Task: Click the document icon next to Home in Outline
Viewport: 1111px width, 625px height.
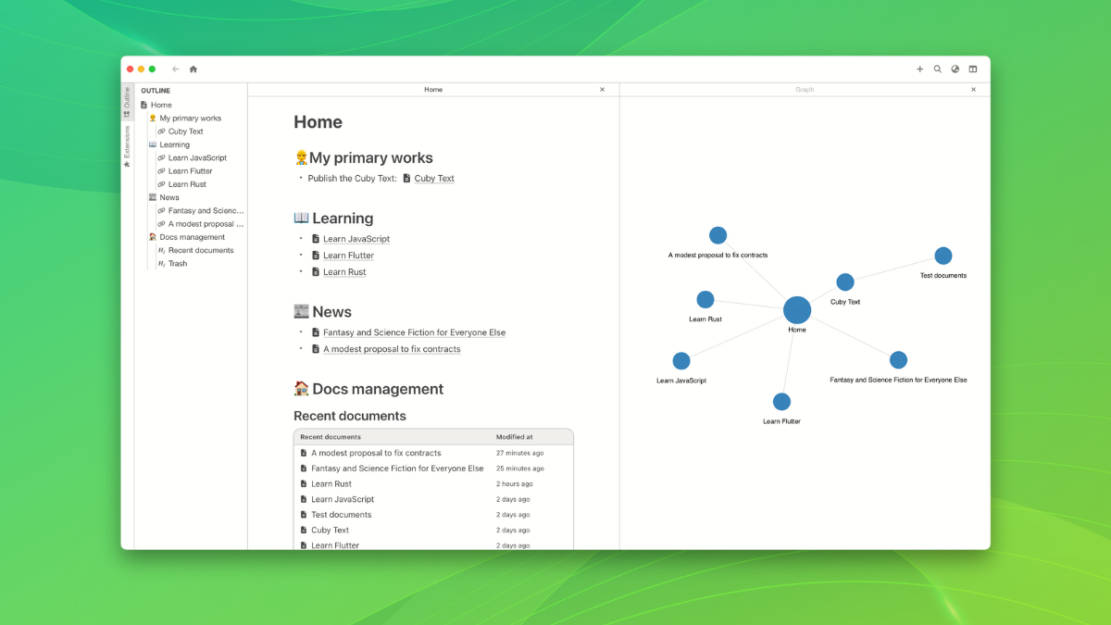Action: coord(145,105)
